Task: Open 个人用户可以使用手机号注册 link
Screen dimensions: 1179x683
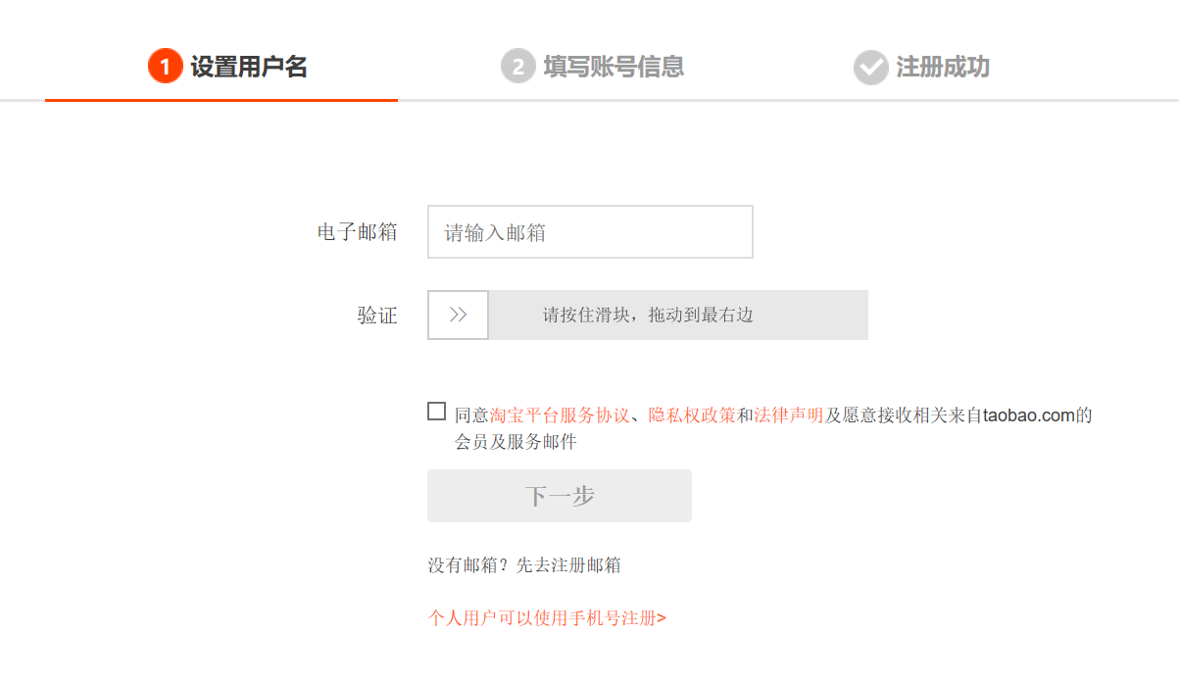Action: 547,618
